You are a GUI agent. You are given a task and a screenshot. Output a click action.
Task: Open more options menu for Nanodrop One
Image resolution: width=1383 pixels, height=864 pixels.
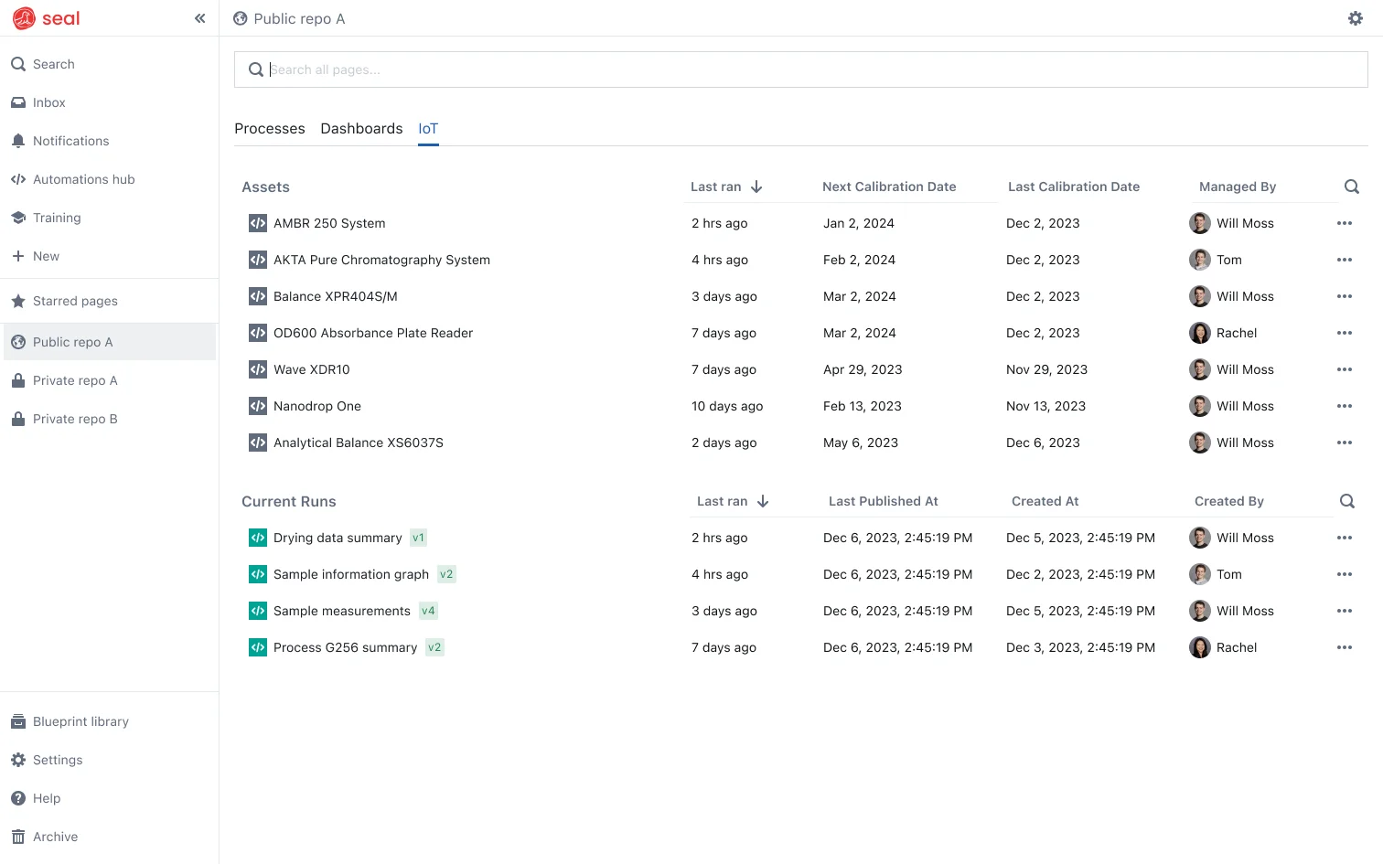(1344, 406)
